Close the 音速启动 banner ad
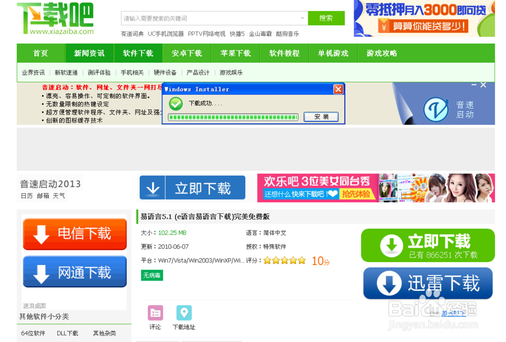 [x=483, y=85]
